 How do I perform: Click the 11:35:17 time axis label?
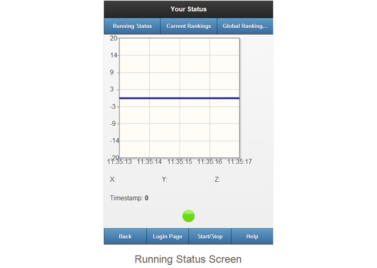239,162
